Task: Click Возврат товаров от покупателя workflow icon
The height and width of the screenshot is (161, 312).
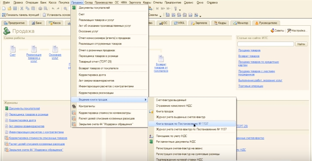Action: 160,59
